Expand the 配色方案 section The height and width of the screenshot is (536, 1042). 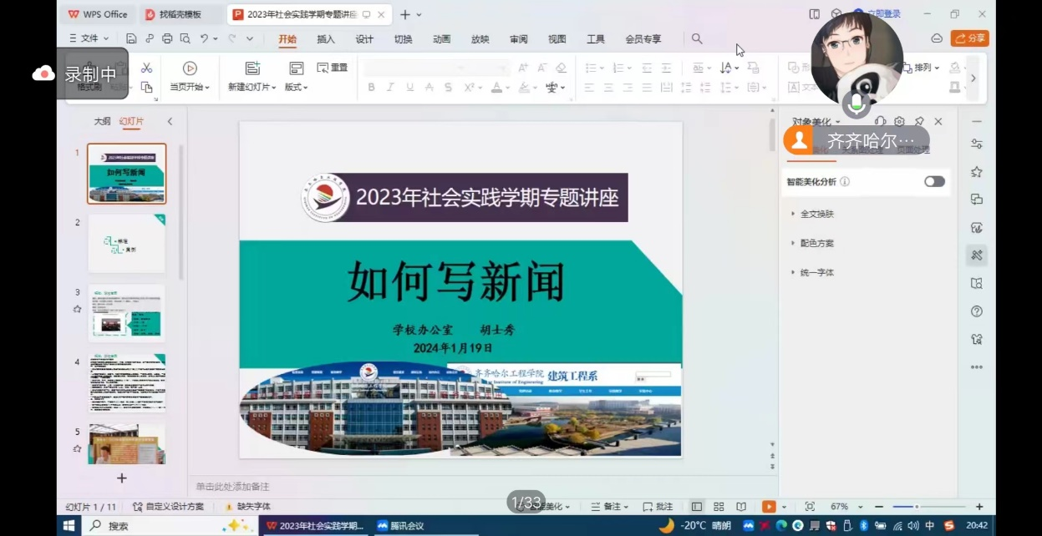[816, 243]
